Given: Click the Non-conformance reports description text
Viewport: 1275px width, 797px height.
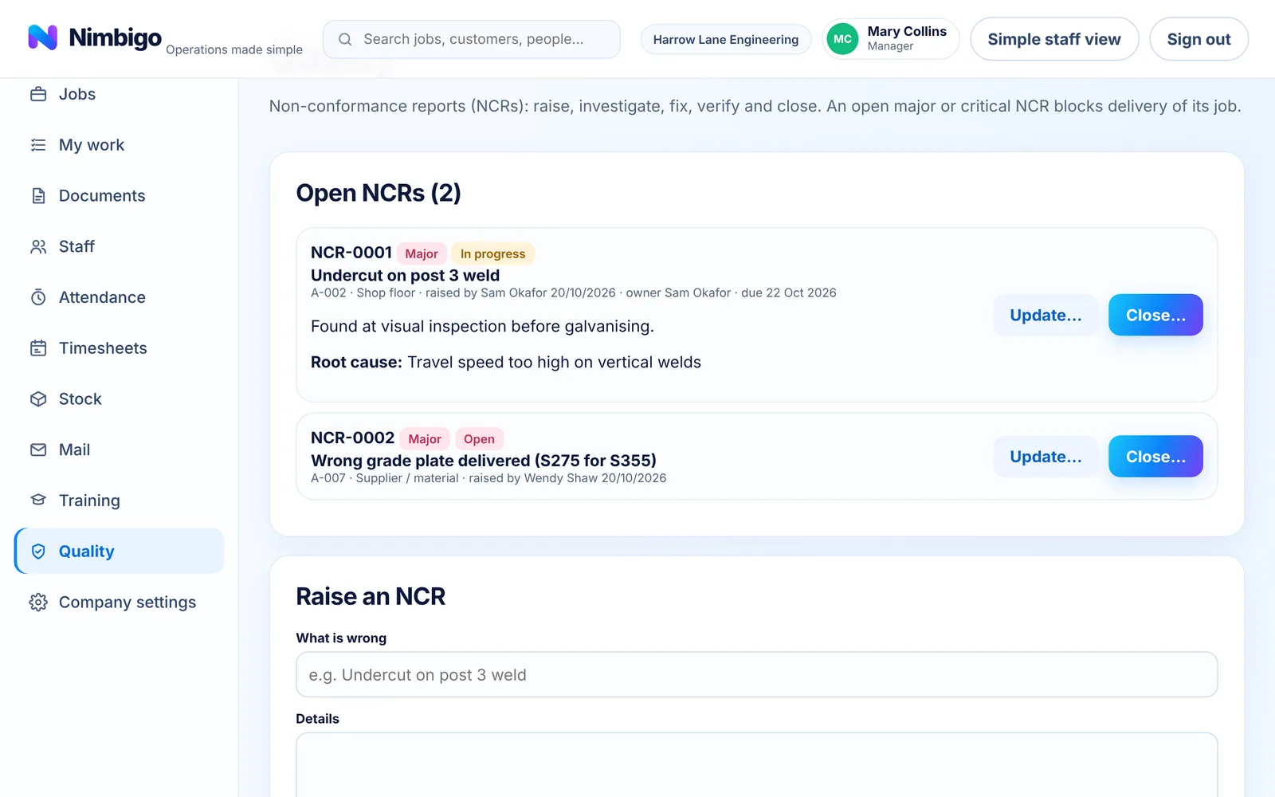Looking at the screenshot, I should point(755,106).
